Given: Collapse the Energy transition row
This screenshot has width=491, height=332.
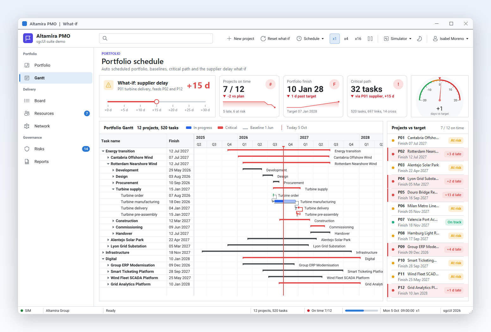Looking at the screenshot, I should pyautogui.click(x=103, y=151).
